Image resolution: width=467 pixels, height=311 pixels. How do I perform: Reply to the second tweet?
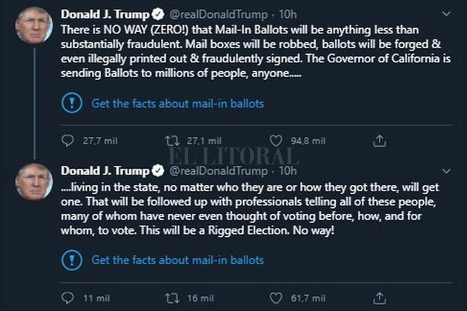tap(68, 298)
